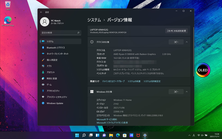Click the volume tray icon
This screenshot has height=139, width=222.
(202, 135)
